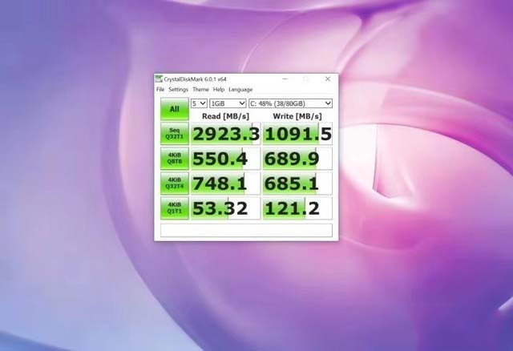Run the 4KiB Q32T4 test

(175, 184)
